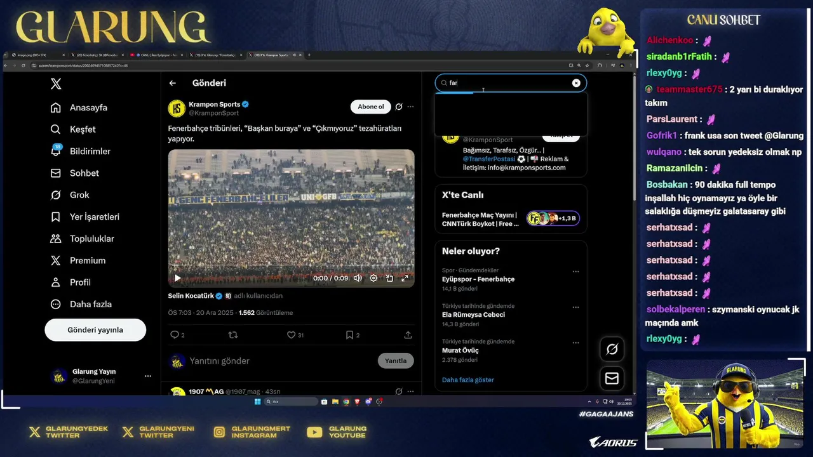
Task: Open Discord from the taskbar
Action: [368, 402]
